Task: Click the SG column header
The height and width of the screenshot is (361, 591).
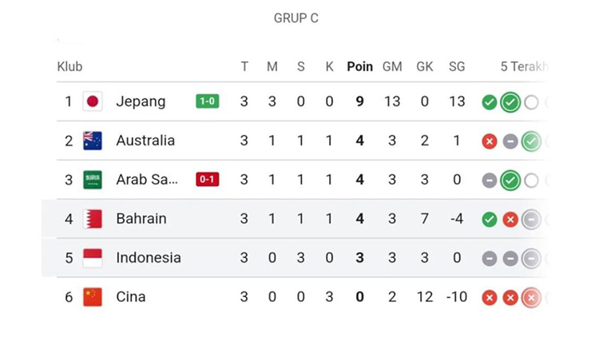Action: click(x=457, y=66)
